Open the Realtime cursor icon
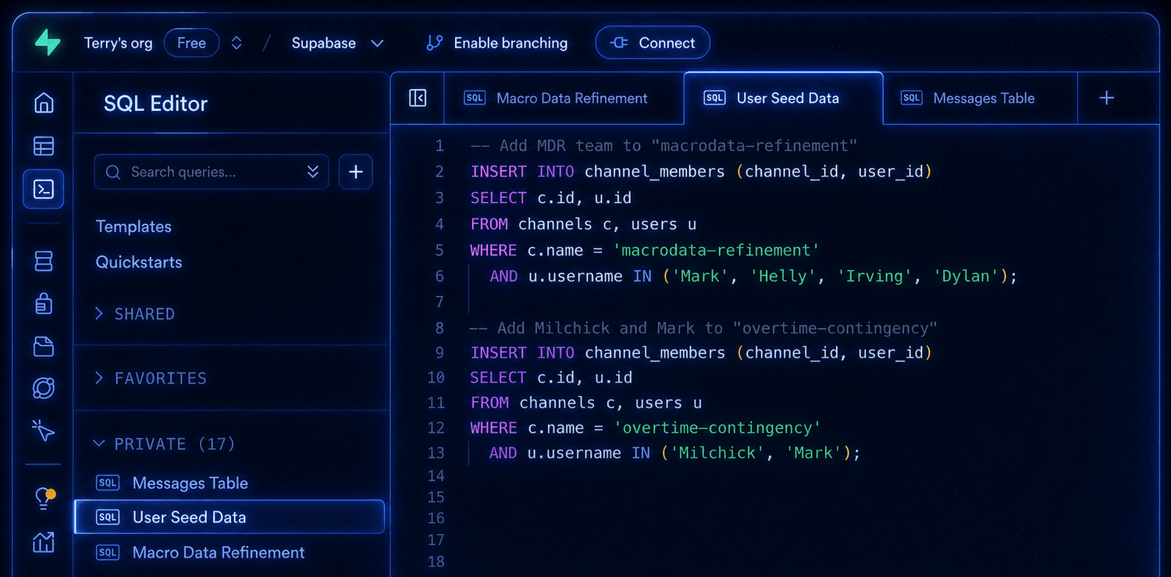The width and height of the screenshot is (1171, 577). [44, 430]
